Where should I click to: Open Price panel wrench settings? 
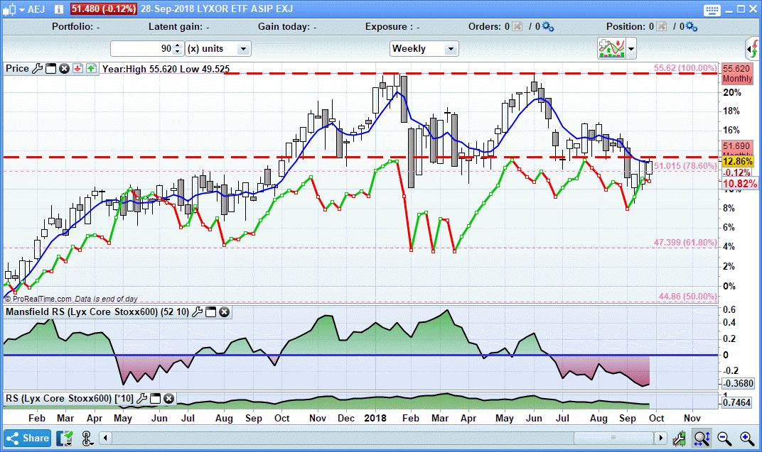click(38, 69)
